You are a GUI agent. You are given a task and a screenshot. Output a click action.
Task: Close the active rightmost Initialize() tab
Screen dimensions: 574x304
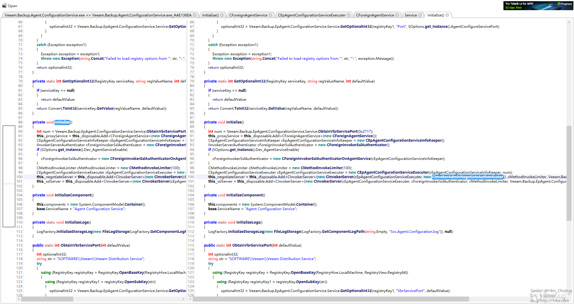(447, 15)
